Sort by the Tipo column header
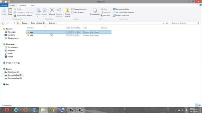The image size is (202, 113). tap(85, 28)
